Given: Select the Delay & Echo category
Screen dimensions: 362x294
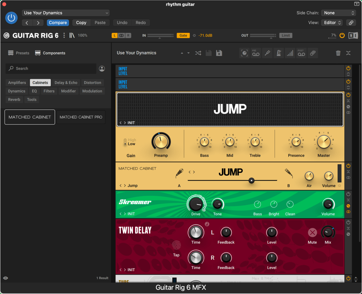Looking at the screenshot, I should (x=66, y=83).
